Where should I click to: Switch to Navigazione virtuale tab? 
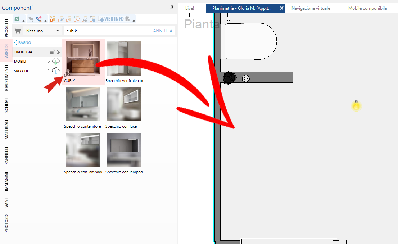[311, 8]
